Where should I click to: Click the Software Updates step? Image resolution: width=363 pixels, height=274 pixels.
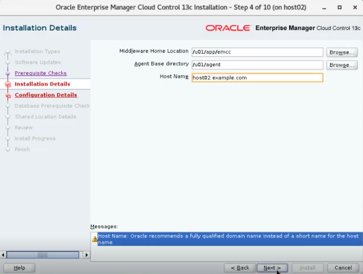click(38, 62)
